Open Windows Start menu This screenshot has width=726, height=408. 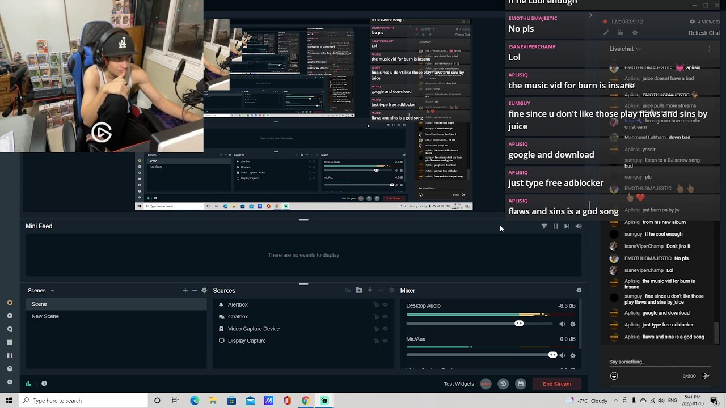click(x=9, y=401)
